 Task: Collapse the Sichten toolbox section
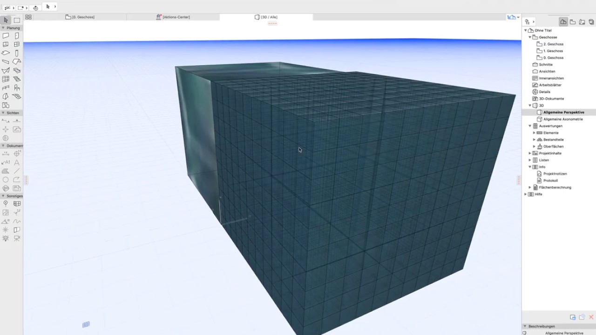(3, 113)
